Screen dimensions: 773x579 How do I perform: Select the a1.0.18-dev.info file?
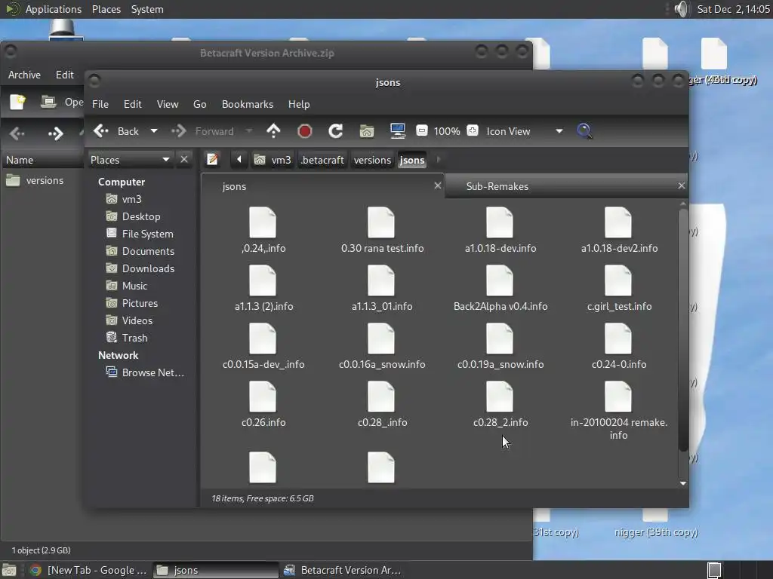click(500, 231)
